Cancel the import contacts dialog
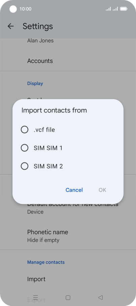 [x=74, y=190]
